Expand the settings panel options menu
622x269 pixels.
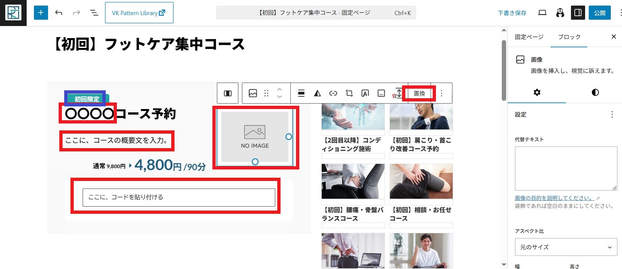coord(612,114)
